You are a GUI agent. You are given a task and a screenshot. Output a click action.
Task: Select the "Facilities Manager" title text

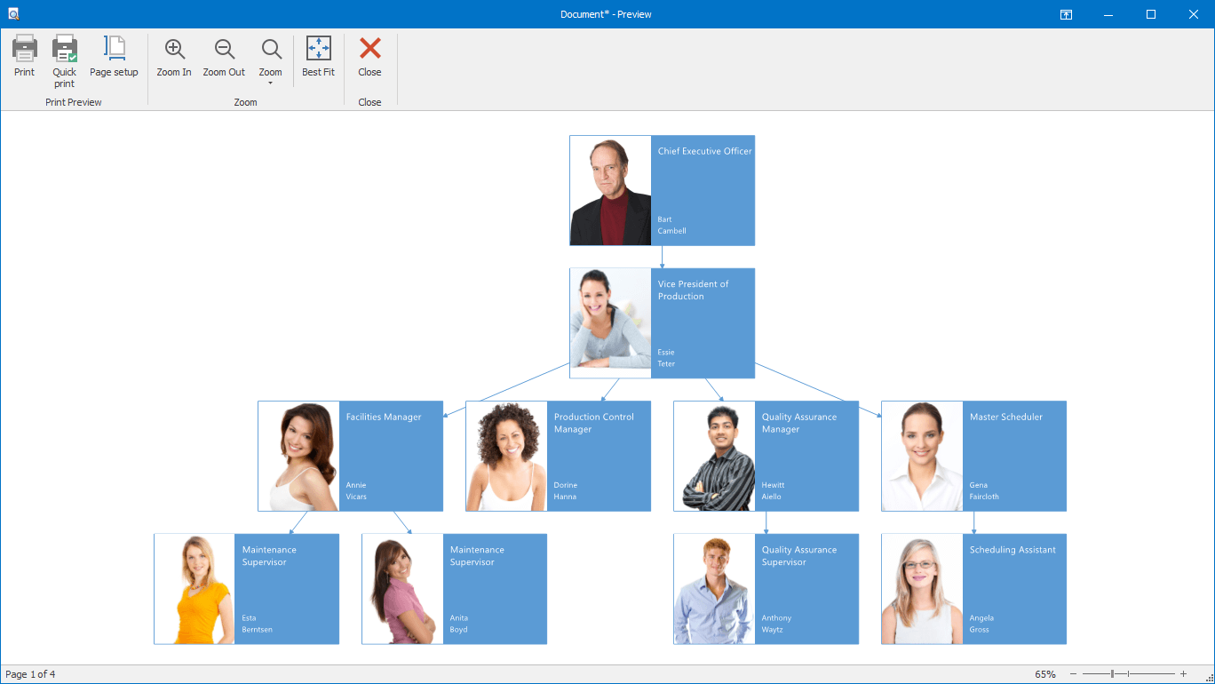(384, 417)
